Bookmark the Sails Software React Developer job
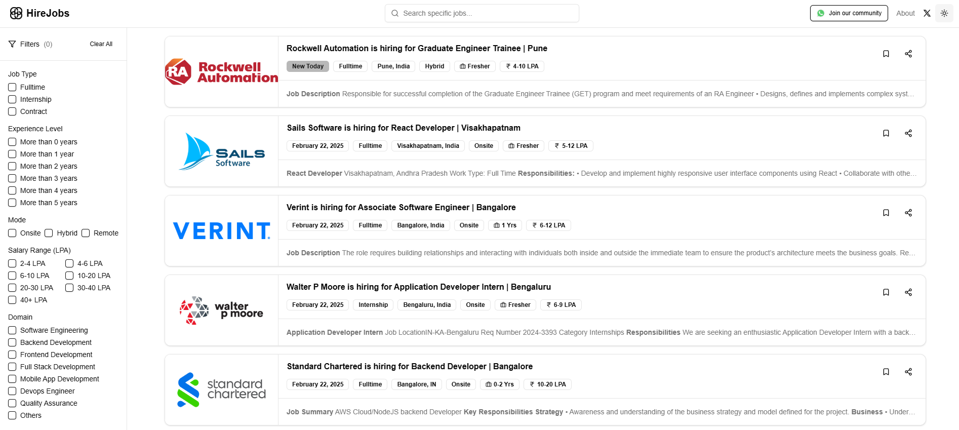 pyautogui.click(x=886, y=133)
